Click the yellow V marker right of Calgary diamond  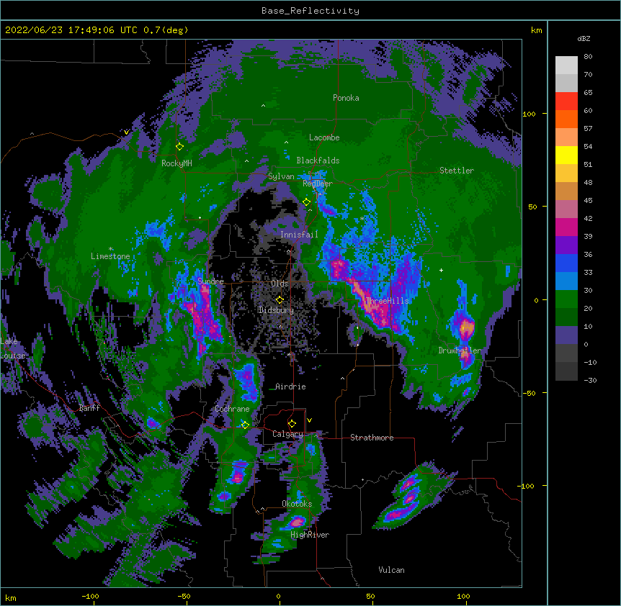(309, 420)
